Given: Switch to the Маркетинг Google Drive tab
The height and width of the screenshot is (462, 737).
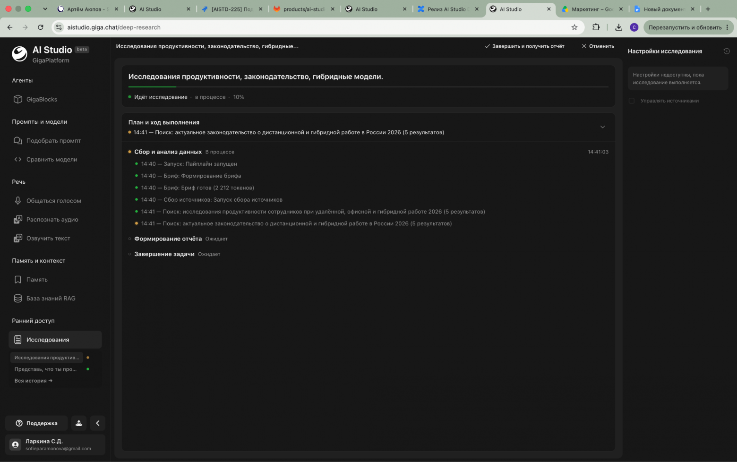Looking at the screenshot, I should [x=592, y=9].
